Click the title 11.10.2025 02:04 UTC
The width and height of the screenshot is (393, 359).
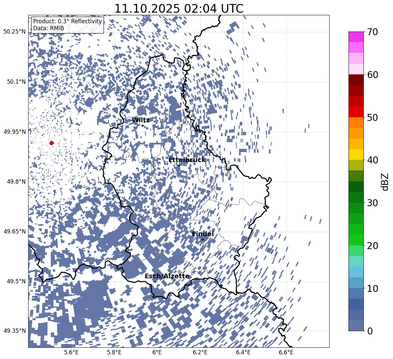coord(179,9)
